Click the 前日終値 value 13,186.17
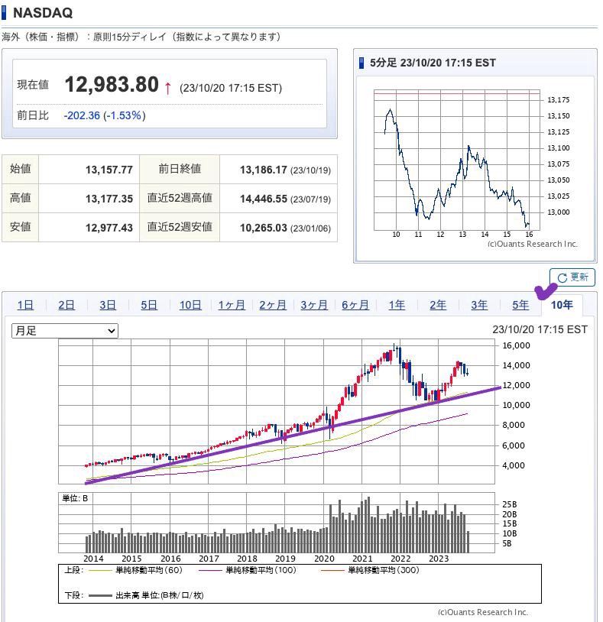Image resolution: width=603 pixels, height=622 pixels. pyautogui.click(x=264, y=170)
